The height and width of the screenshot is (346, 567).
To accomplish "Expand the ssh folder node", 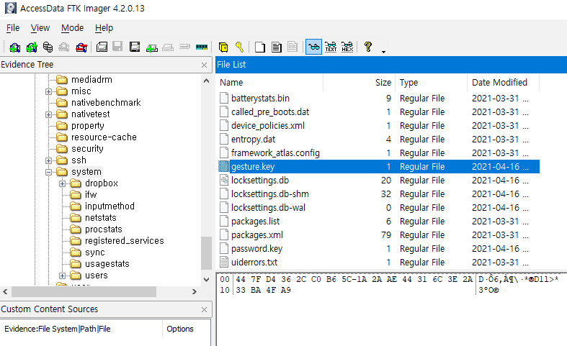I will click(x=48, y=160).
